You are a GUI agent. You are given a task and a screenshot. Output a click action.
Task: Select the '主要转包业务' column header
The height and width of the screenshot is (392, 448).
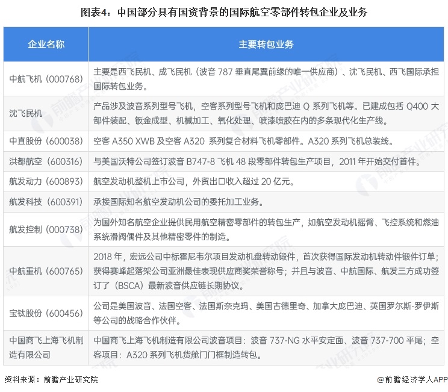point(266,45)
